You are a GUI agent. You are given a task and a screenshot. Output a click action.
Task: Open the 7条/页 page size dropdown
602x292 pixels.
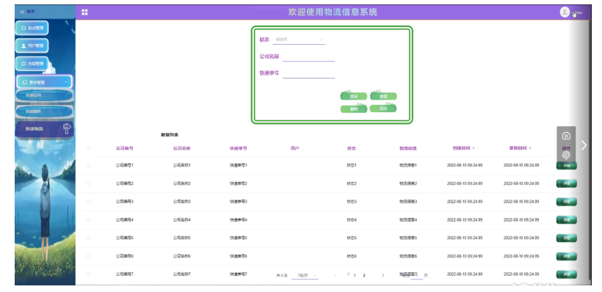305,276
